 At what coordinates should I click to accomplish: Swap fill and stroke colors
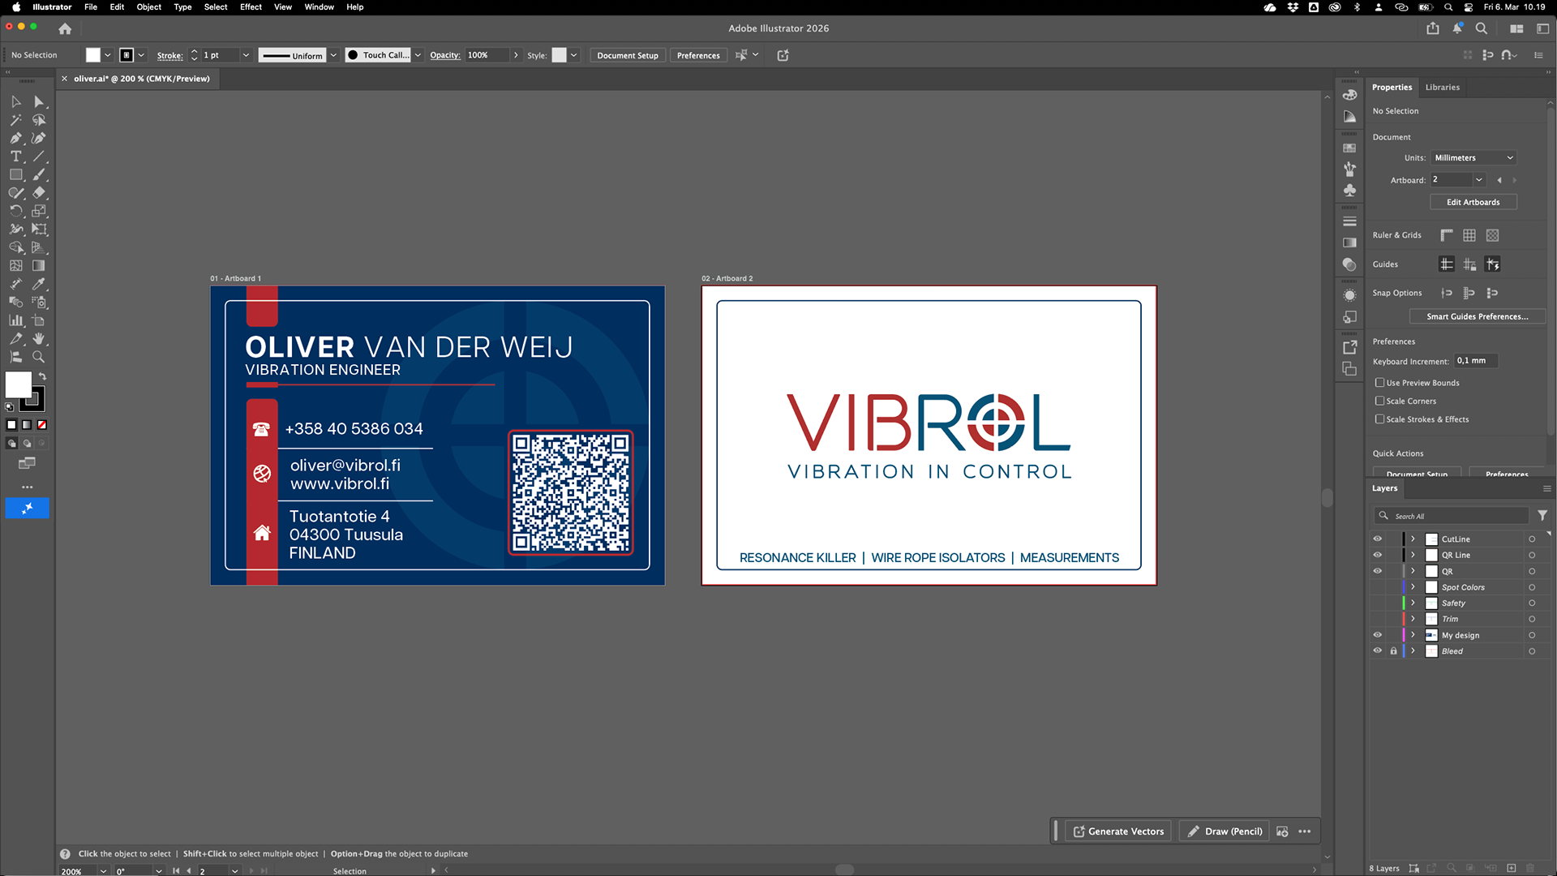(x=42, y=376)
